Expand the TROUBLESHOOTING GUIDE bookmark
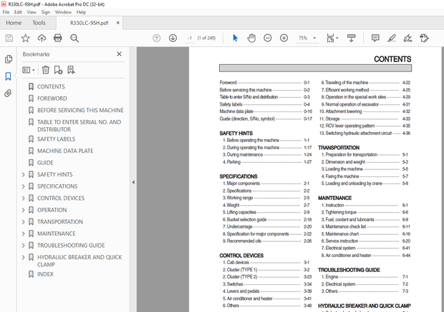 click(x=24, y=246)
